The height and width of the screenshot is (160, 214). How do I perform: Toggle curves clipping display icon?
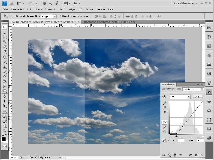tap(164, 140)
